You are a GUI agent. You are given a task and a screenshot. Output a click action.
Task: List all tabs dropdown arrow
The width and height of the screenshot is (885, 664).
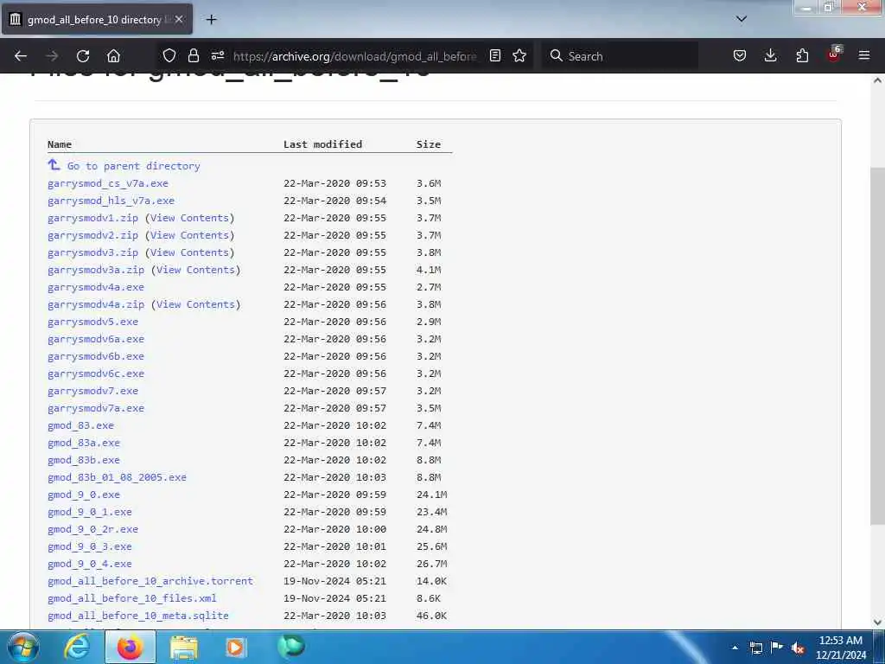(742, 19)
